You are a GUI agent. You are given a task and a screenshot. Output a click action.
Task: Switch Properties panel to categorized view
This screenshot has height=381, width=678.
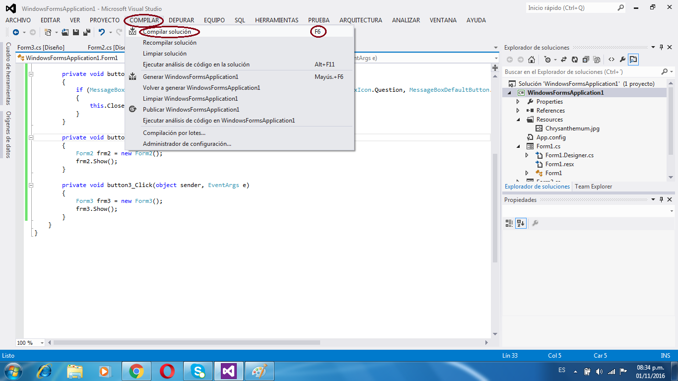[509, 223]
